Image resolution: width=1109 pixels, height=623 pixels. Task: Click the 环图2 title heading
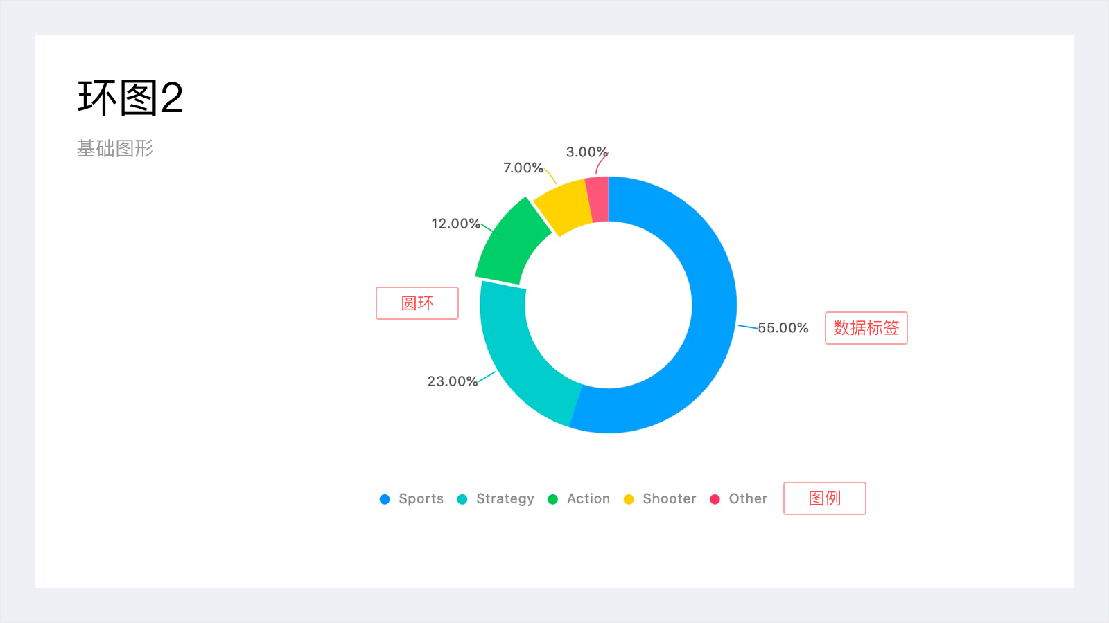pos(130,98)
